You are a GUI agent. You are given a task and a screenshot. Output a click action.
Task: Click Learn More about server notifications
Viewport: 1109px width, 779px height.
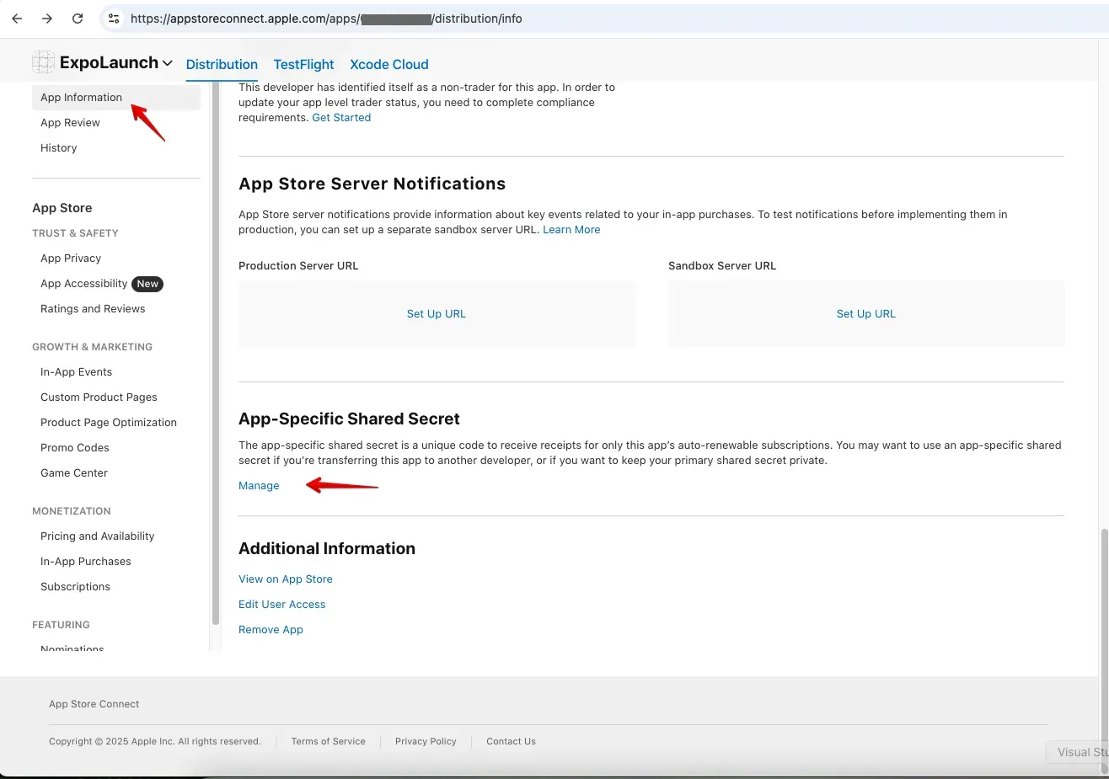571,230
